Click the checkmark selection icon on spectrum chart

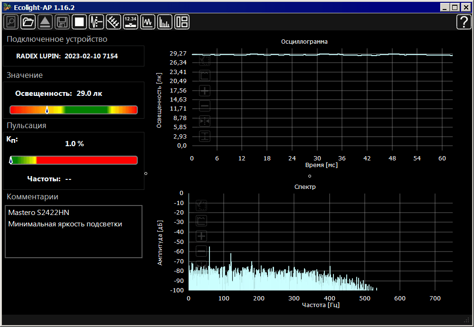[202, 206]
